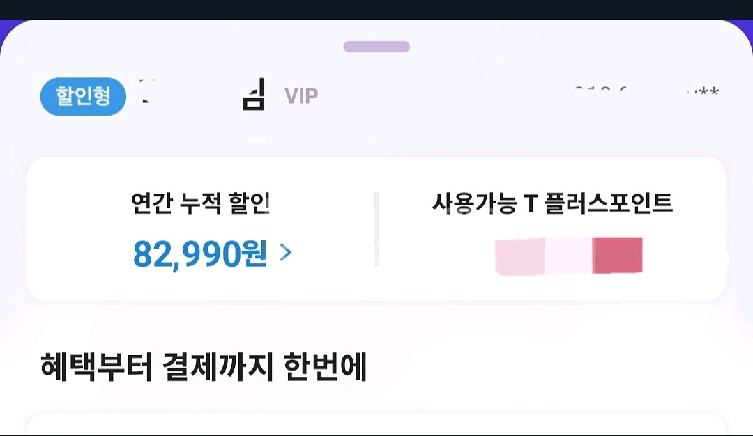Select the VIP grade label
This screenshot has height=436, width=753.
(x=301, y=96)
